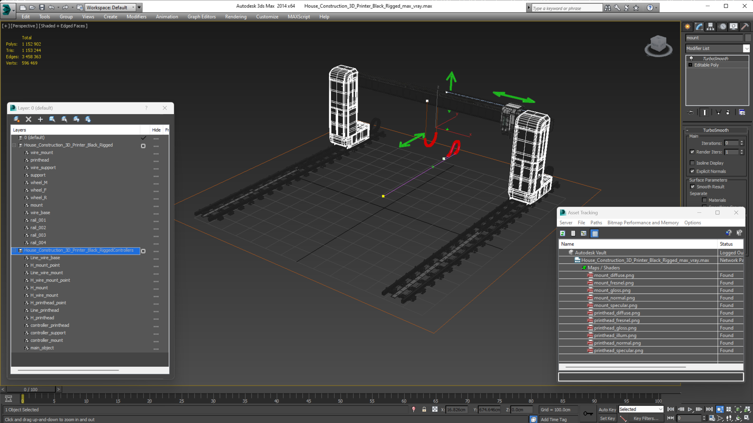Toggle the Explicit Normals checkbox

pyautogui.click(x=692, y=171)
